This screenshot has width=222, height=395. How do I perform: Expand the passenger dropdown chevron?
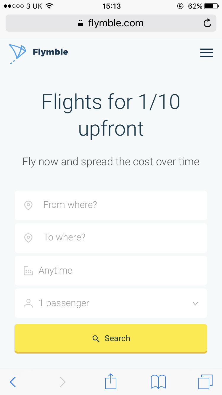coord(195,304)
